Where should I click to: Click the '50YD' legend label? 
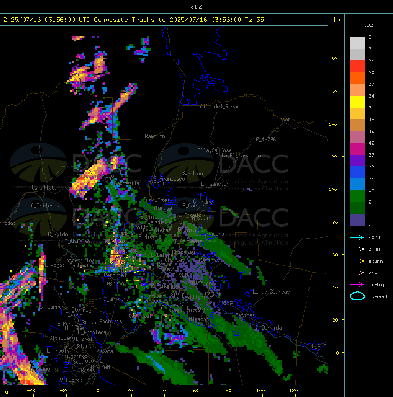374,237
